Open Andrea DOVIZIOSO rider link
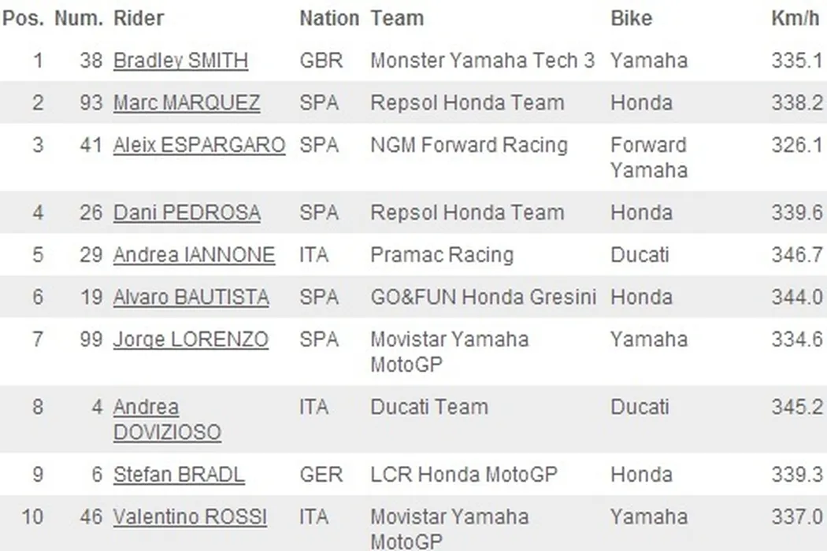Screen dimensions: 827x551 click(x=167, y=420)
